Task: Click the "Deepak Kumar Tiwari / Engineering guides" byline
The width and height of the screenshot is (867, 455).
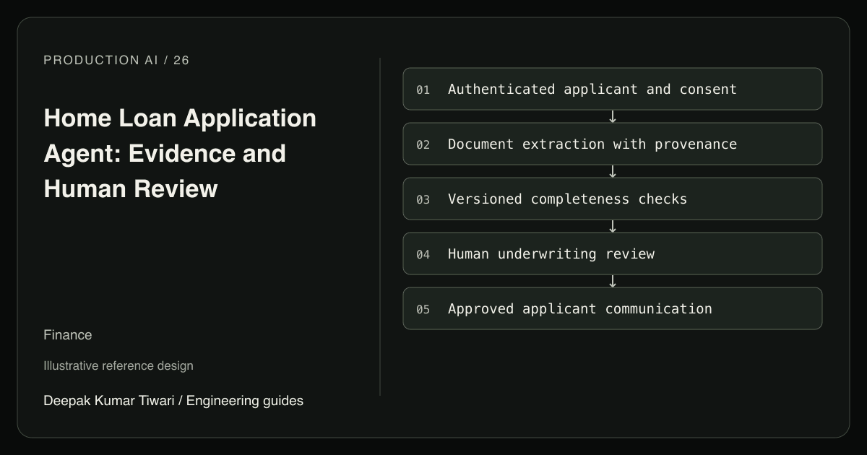Action: pyautogui.click(x=173, y=400)
